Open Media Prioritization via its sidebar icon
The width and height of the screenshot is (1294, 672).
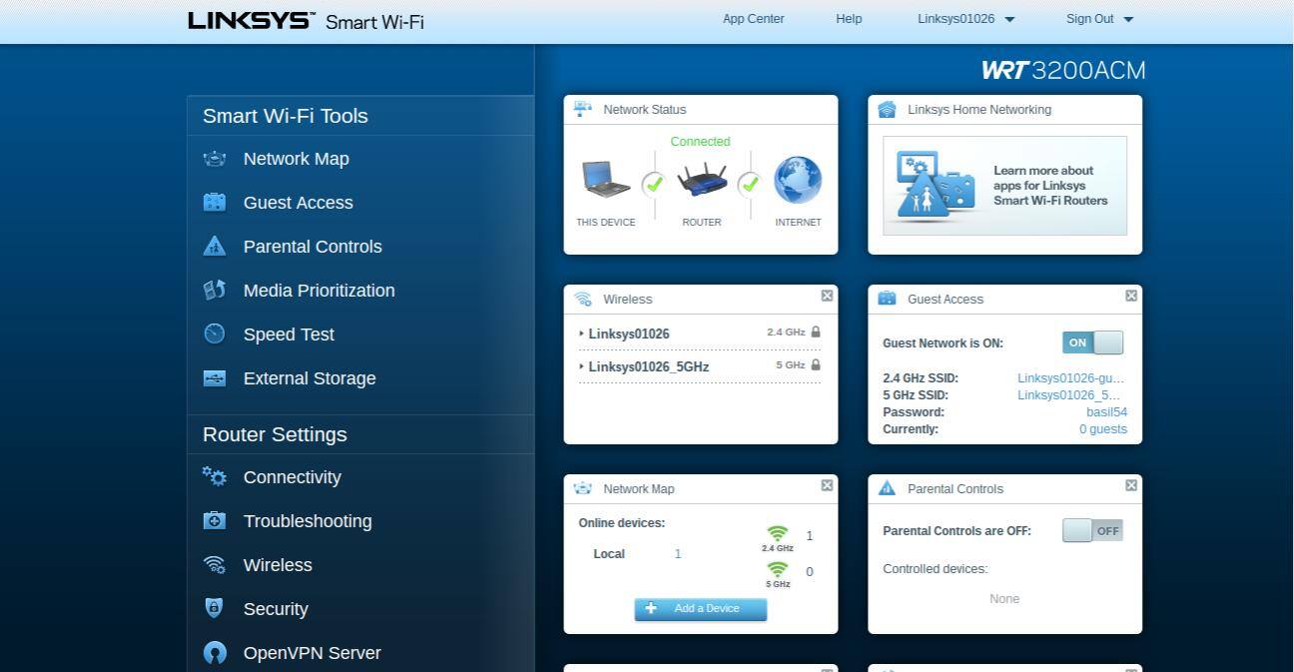215,291
